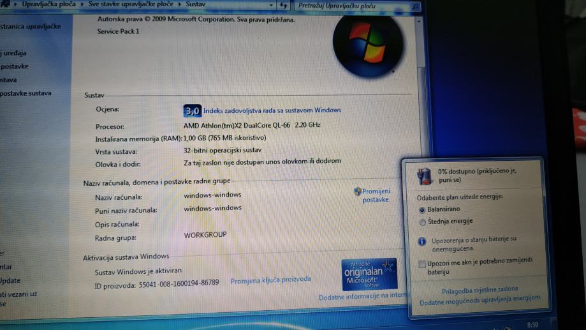Image resolution: width=586 pixels, height=330 pixels.
Task: Open the postavke sidebar link below uređaja
Action: [x=14, y=66]
